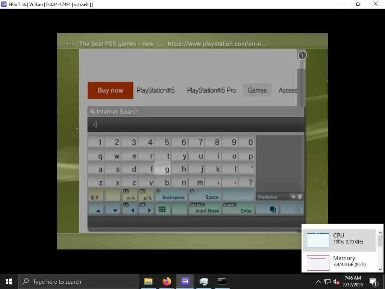Open Task Manager taskbar icon
This screenshot has width=385, height=289.
click(x=203, y=281)
